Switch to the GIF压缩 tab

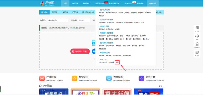click(55, 12)
